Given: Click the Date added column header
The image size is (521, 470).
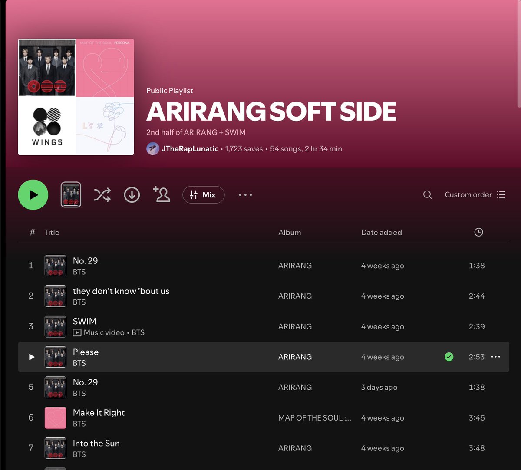Looking at the screenshot, I should point(381,232).
